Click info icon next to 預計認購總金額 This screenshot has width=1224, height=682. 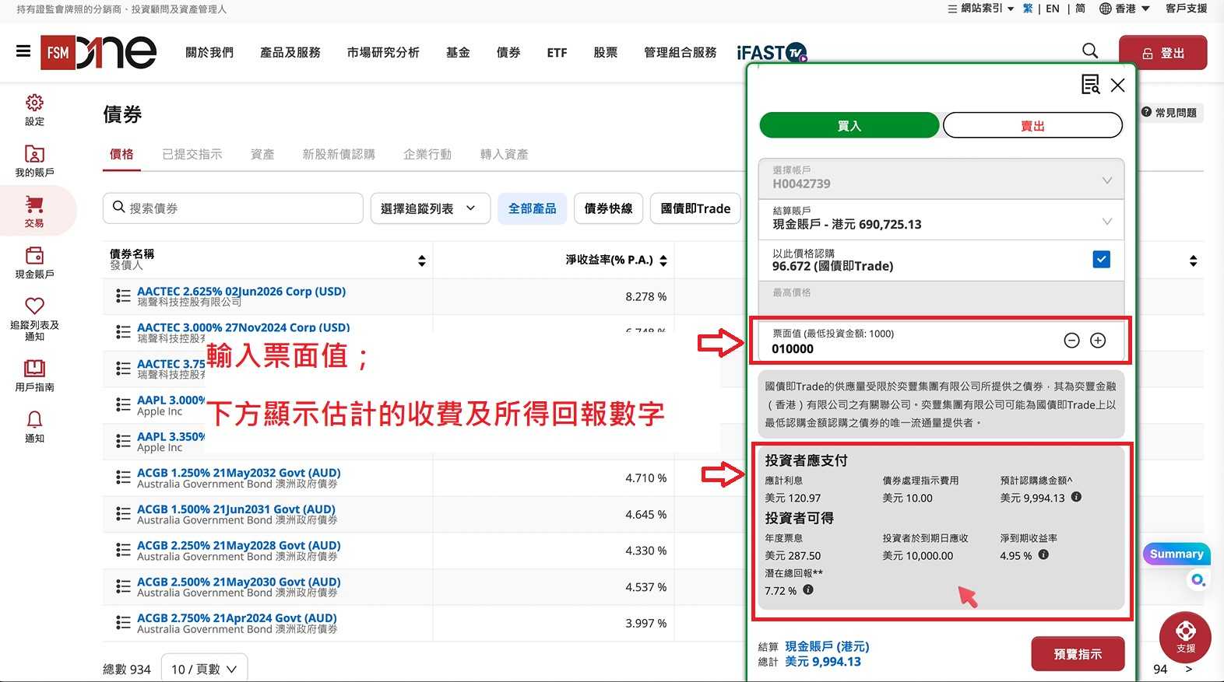[x=1076, y=497]
